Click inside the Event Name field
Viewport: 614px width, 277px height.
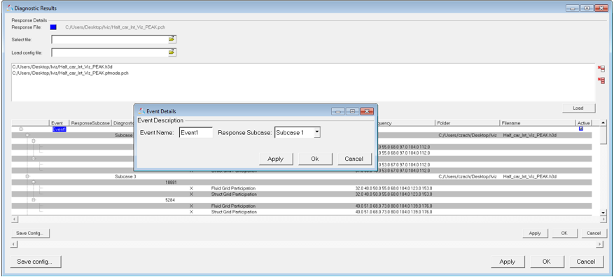[196, 133]
